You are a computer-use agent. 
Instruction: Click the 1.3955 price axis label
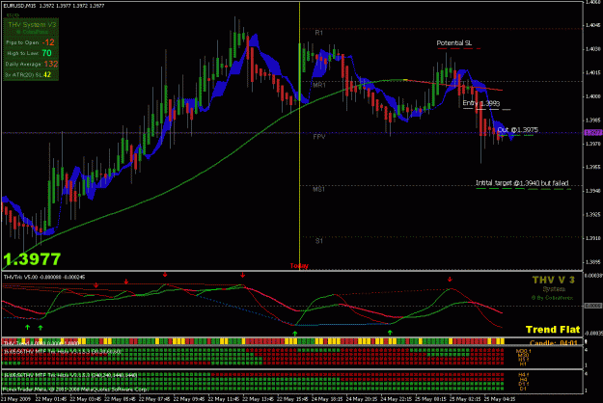pos(593,168)
